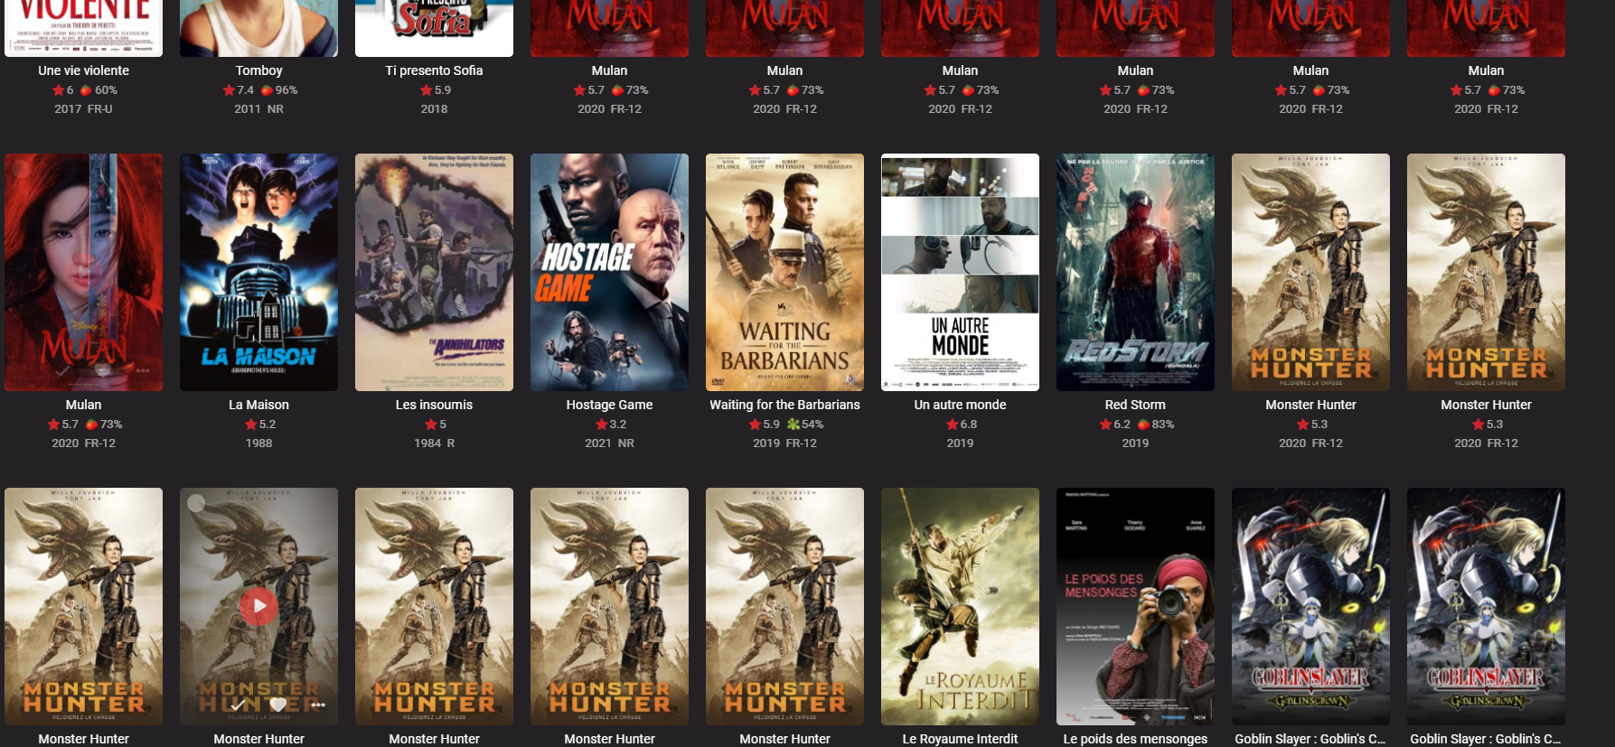This screenshot has width=1615, height=747.
Task: Open the La Maison title link
Action: coord(258,405)
